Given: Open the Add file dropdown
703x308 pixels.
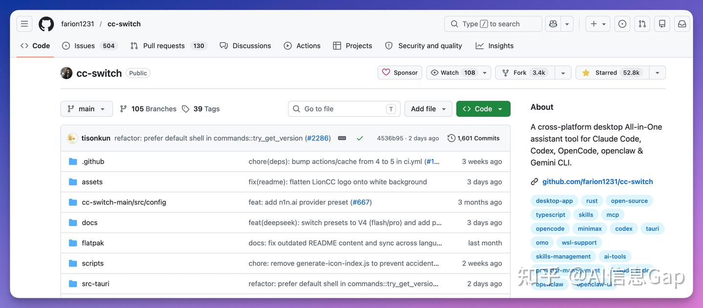Looking at the screenshot, I should pyautogui.click(x=428, y=109).
